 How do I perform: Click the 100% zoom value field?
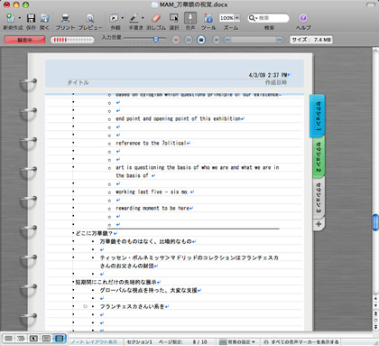coord(226,18)
